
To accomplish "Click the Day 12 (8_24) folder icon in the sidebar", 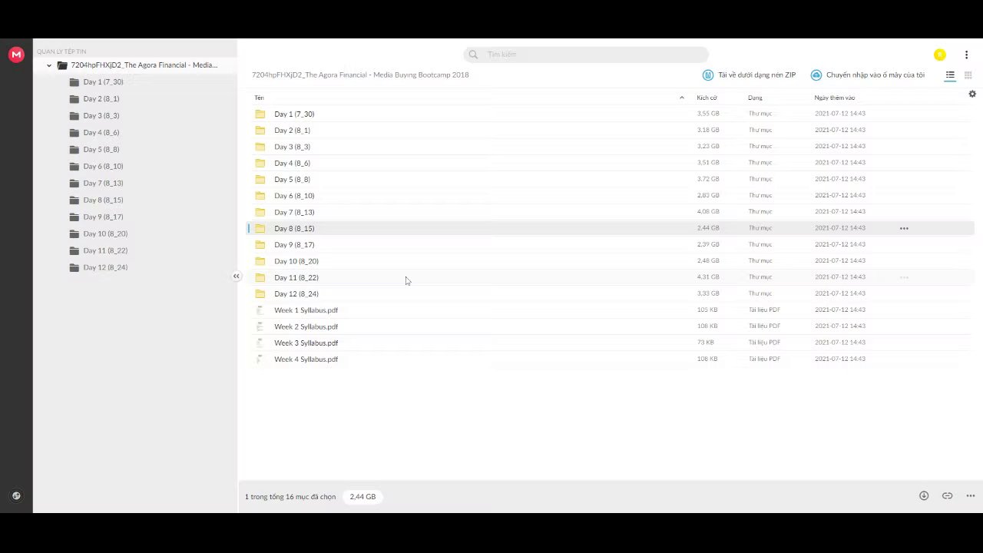I will (74, 267).
